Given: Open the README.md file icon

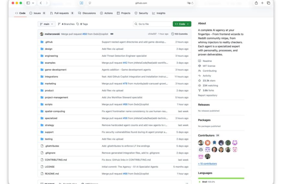Looking at the screenshot, I should click(x=42, y=174).
